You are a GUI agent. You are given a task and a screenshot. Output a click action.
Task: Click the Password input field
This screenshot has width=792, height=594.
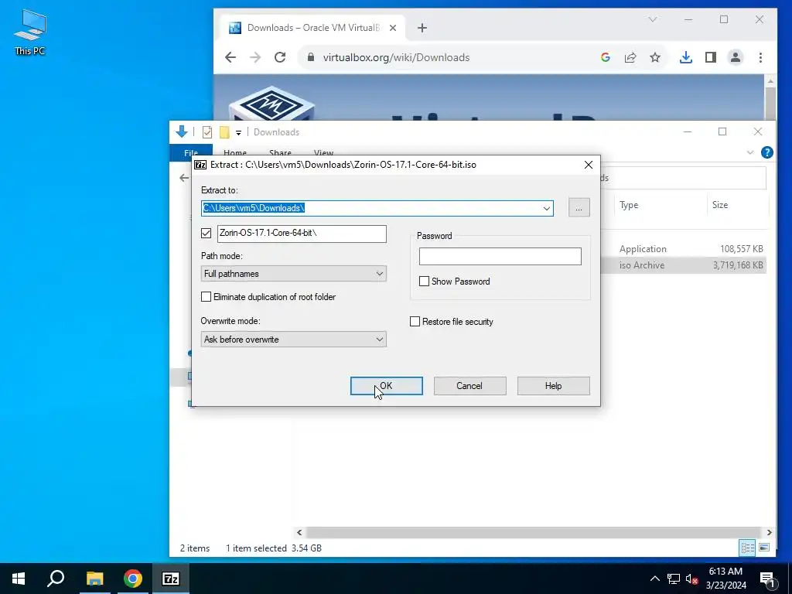click(500, 257)
